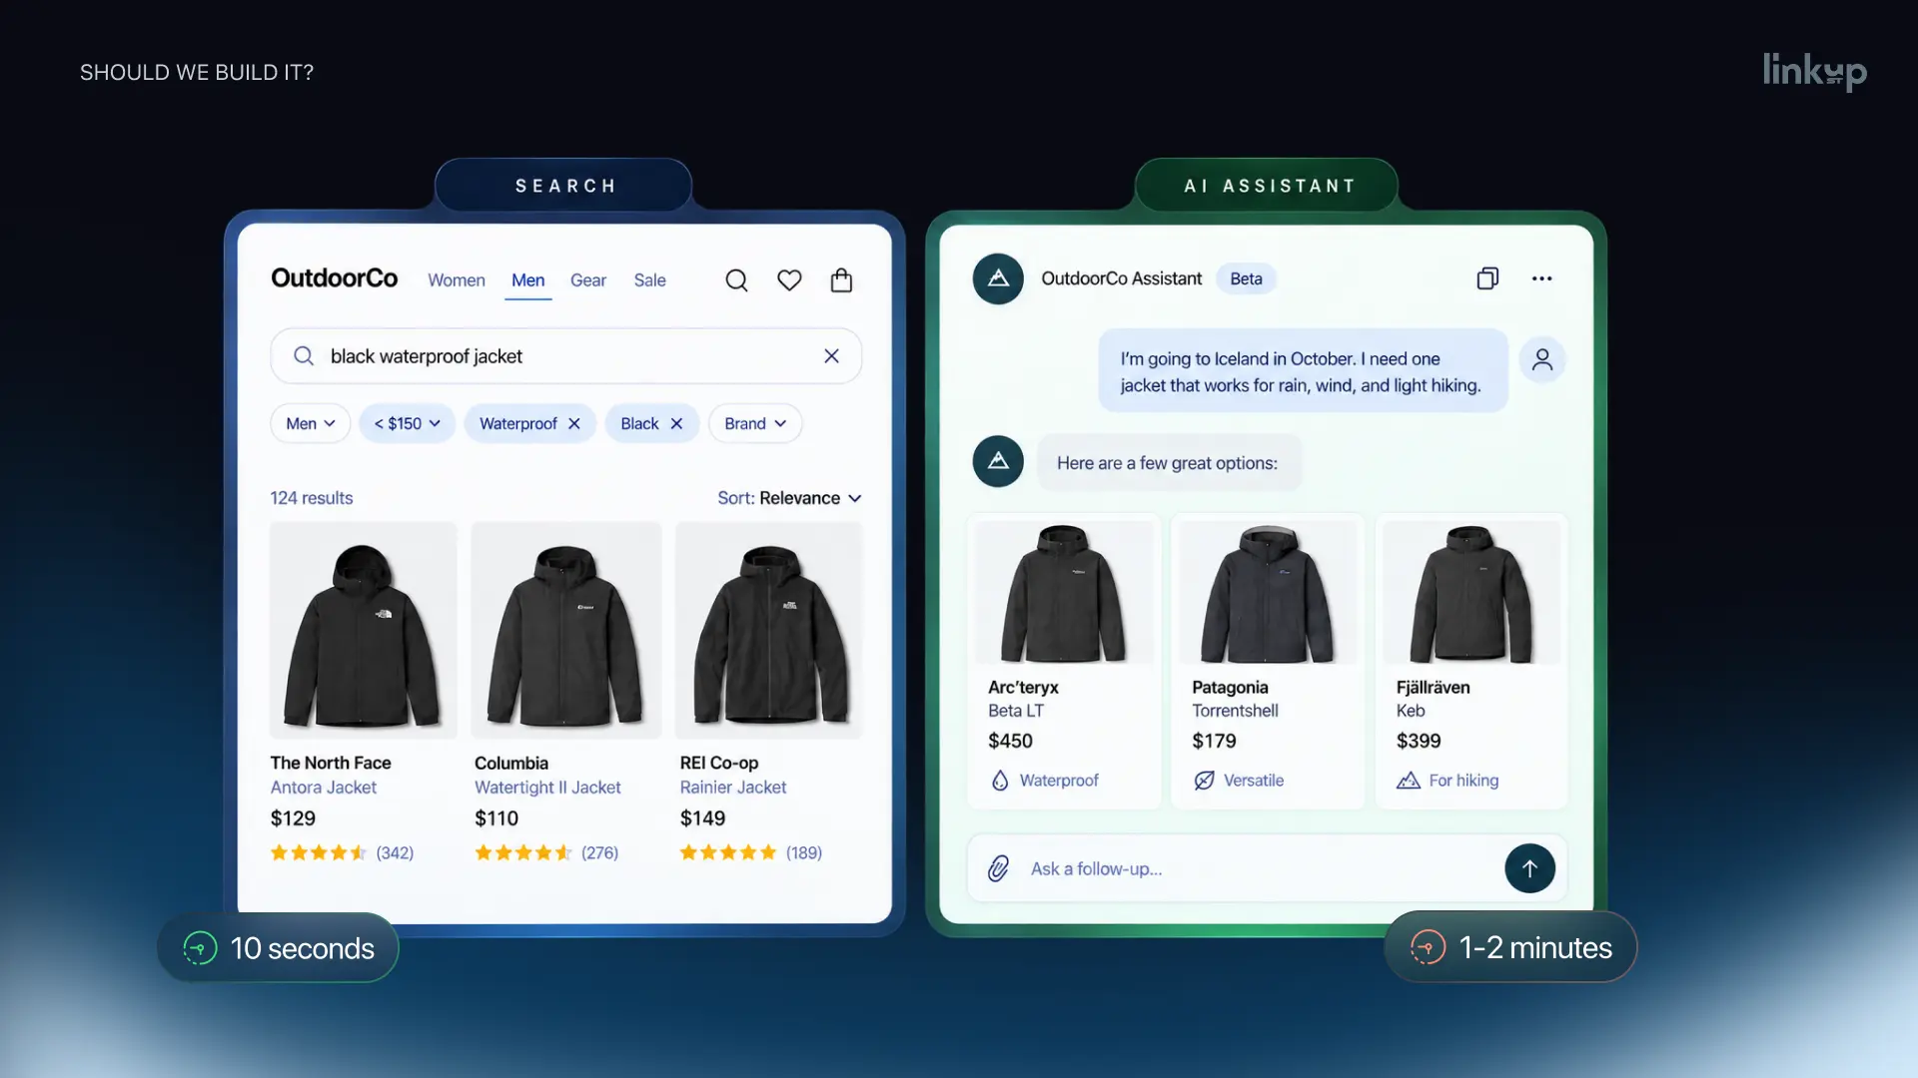Expand the < $150 price dropdown

click(407, 424)
